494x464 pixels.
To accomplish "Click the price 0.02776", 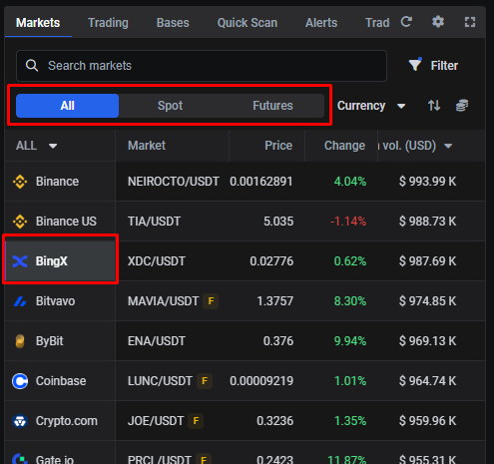I will coord(271,261).
